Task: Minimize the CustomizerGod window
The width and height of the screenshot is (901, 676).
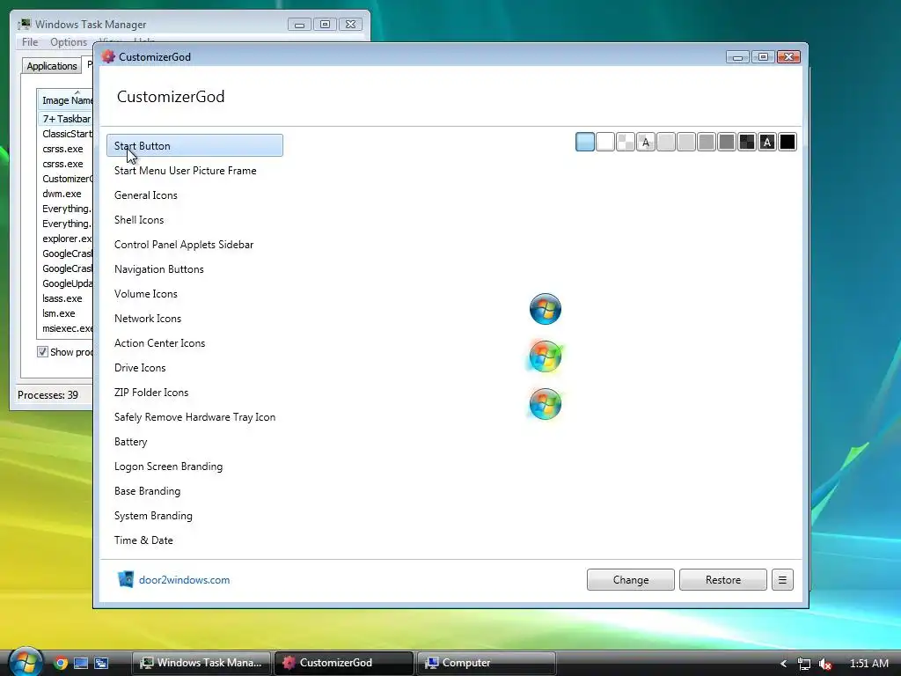Action: [737, 57]
